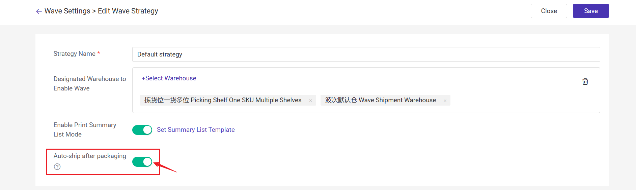Focus the Strategy Name input field
The width and height of the screenshot is (636, 190).
(366, 54)
